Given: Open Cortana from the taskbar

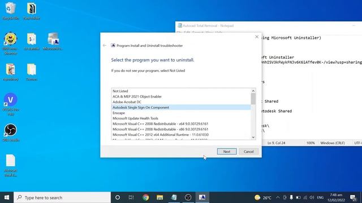Looking at the screenshot, I should pos(118,197).
